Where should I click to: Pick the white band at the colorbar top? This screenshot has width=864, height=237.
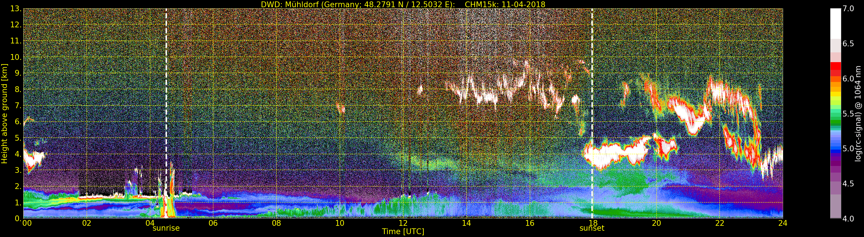(x=835, y=24)
